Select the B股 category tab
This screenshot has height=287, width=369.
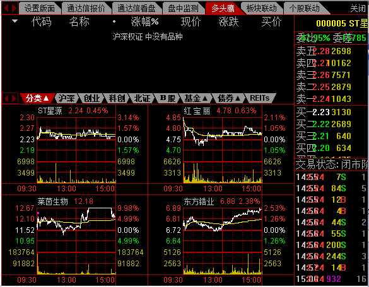(168, 98)
